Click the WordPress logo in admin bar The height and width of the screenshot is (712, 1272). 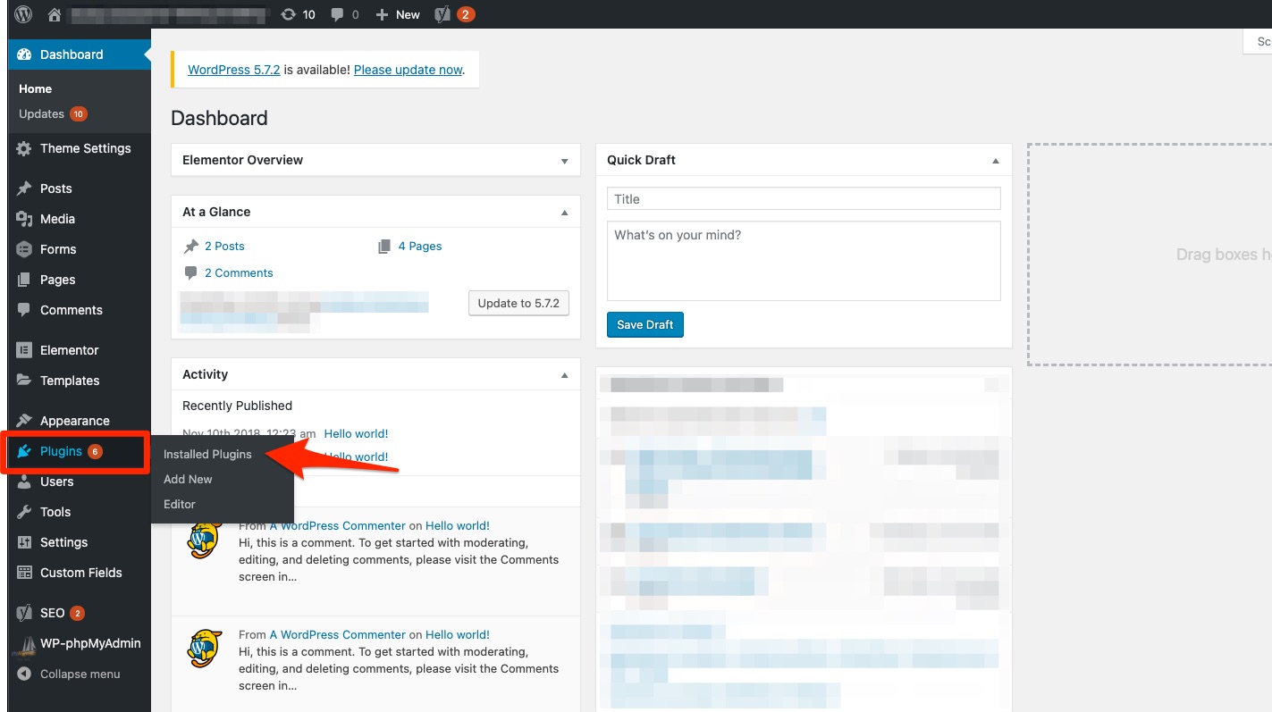[24, 14]
